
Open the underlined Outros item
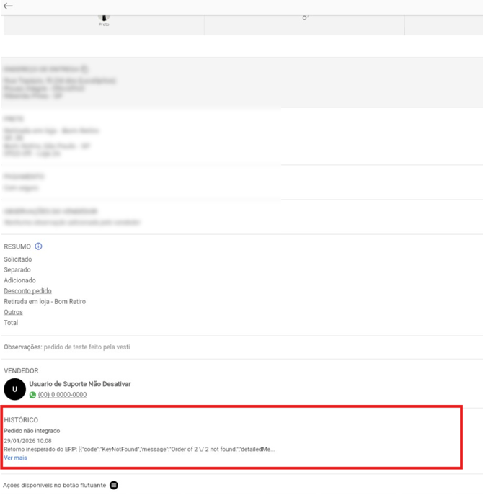click(x=13, y=312)
